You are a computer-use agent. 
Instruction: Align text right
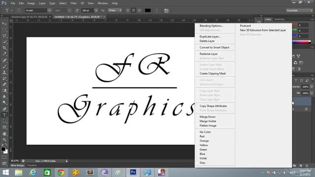(139, 10)
